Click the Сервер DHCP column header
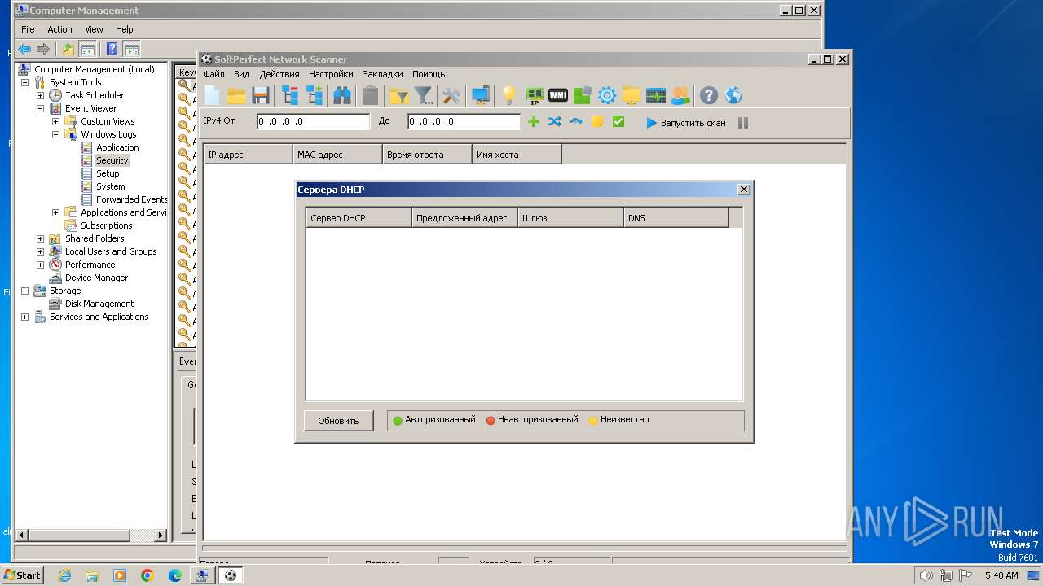1043x586 pixels. coord(359,218)
